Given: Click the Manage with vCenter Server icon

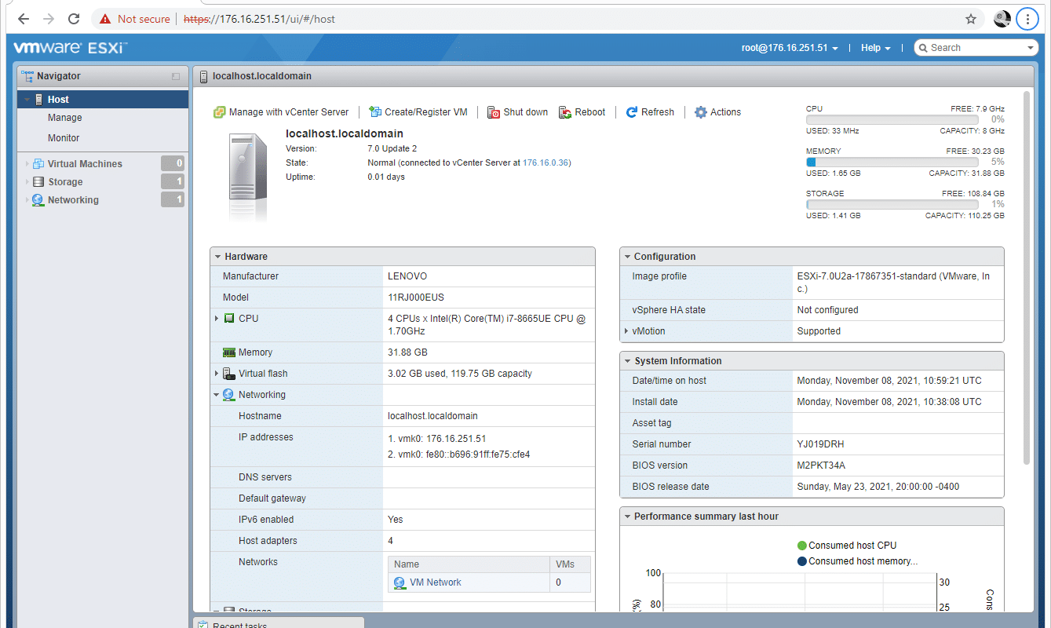Looking at the screenshot, I should coord(220,112).
